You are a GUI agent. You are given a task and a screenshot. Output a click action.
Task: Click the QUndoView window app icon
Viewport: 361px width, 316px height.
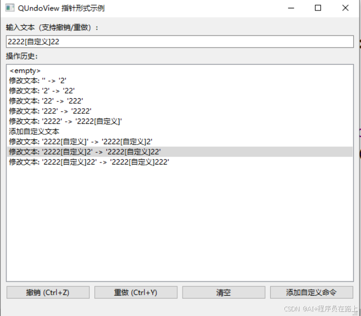pos(10,8)
